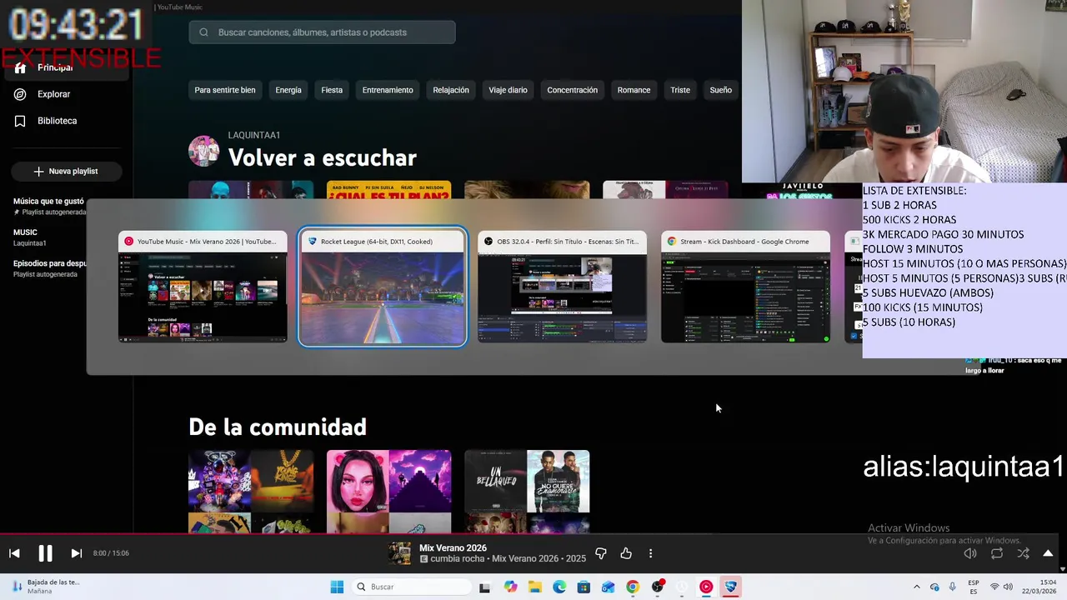Open the pink-haired girl community playlist
The image size is (1067, 600).
pyautogui.click(x=388, y=492)
